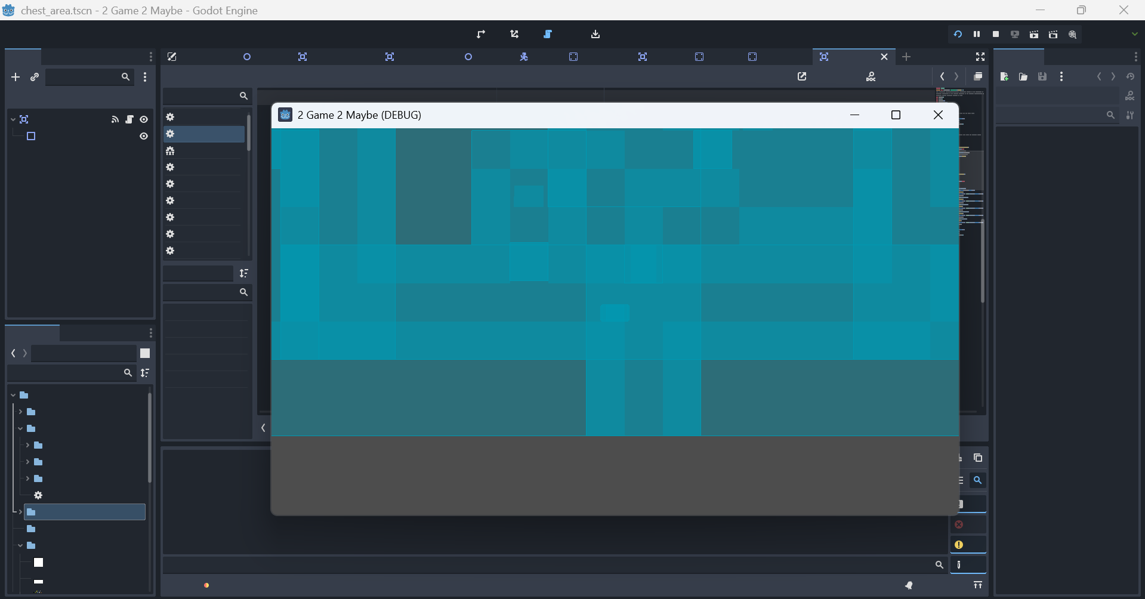
Task: Toggle visibility of the child node
Action: [144, 136]
